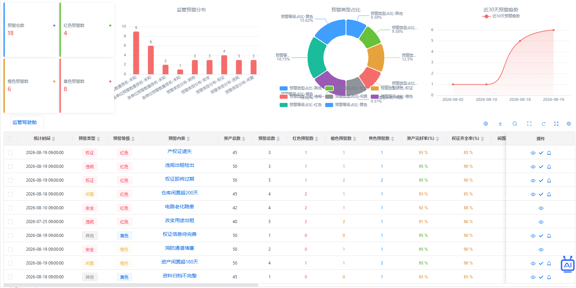Viewport: 576px width, 288px height.
Task: Click the 预警总数 18 summary card
Action: pos(31,30)
